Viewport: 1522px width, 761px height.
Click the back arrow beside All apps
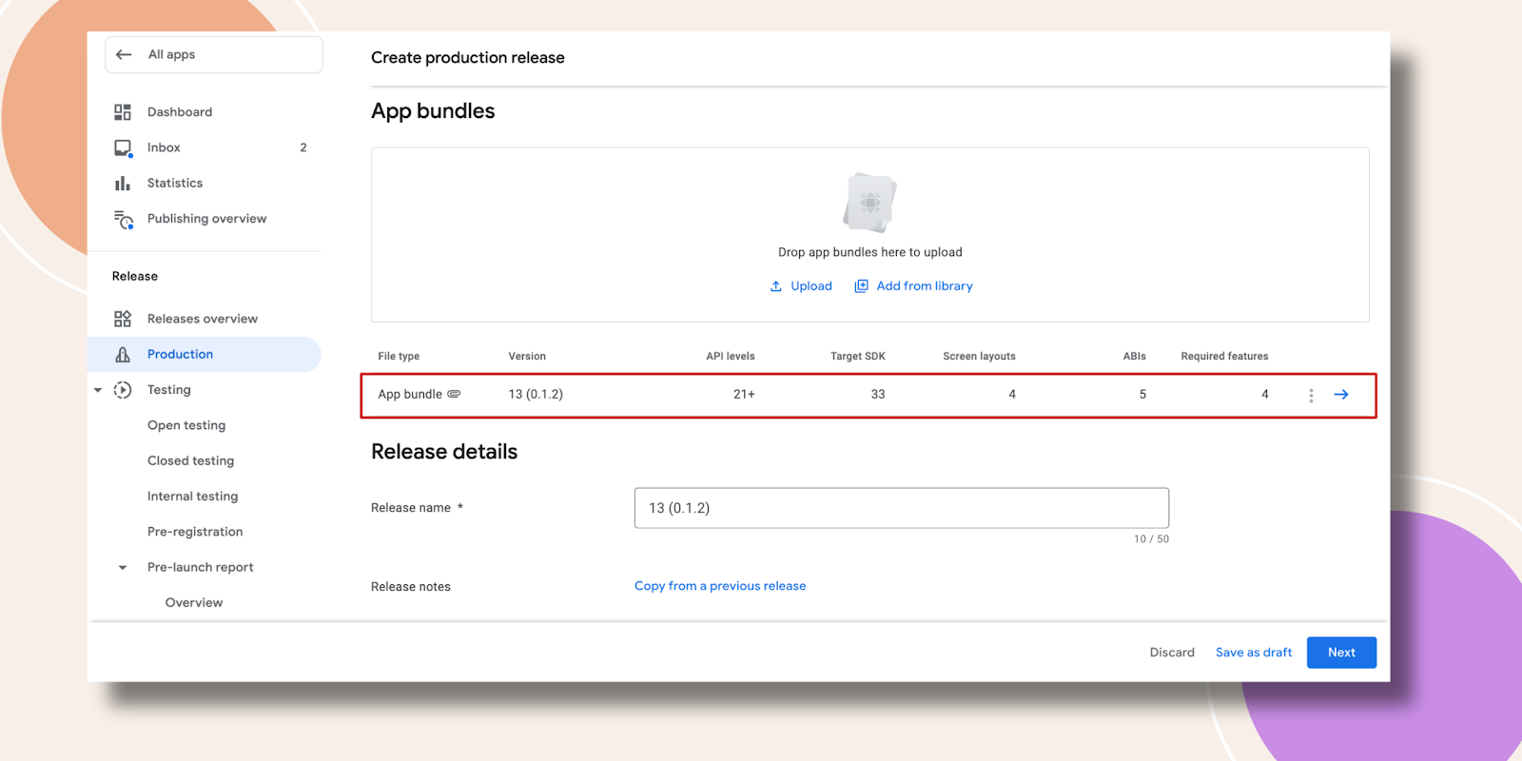[x=124, y=55]
